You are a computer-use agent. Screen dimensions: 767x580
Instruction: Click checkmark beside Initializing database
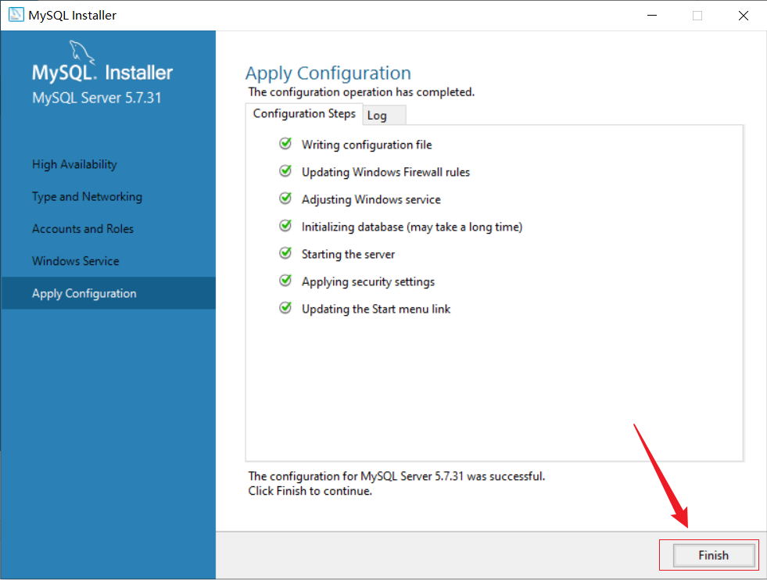point(285,226)
